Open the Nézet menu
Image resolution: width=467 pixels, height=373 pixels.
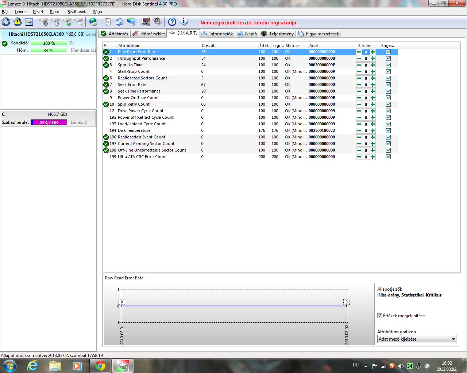[38, 12]
